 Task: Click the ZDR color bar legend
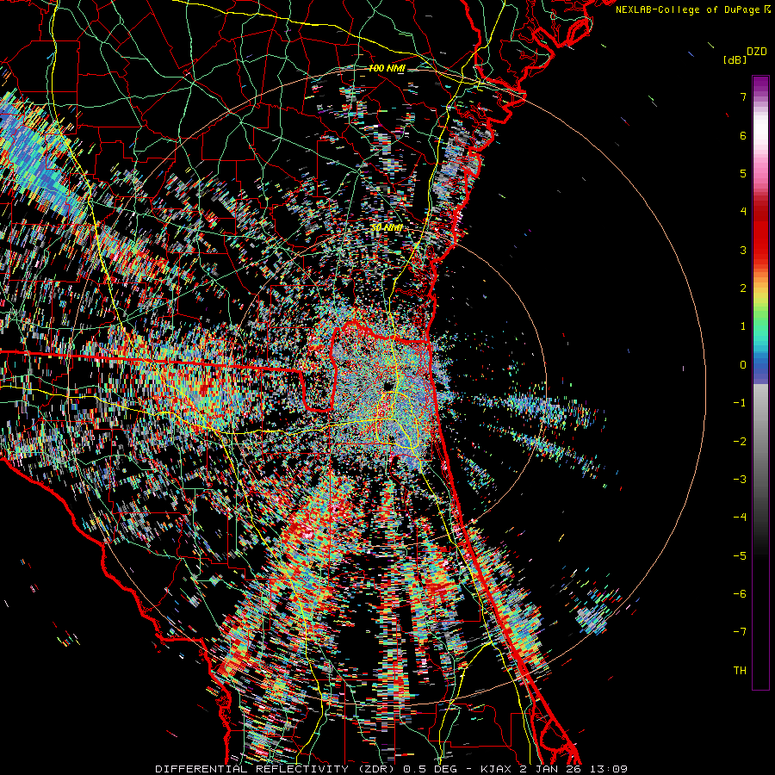760,382
